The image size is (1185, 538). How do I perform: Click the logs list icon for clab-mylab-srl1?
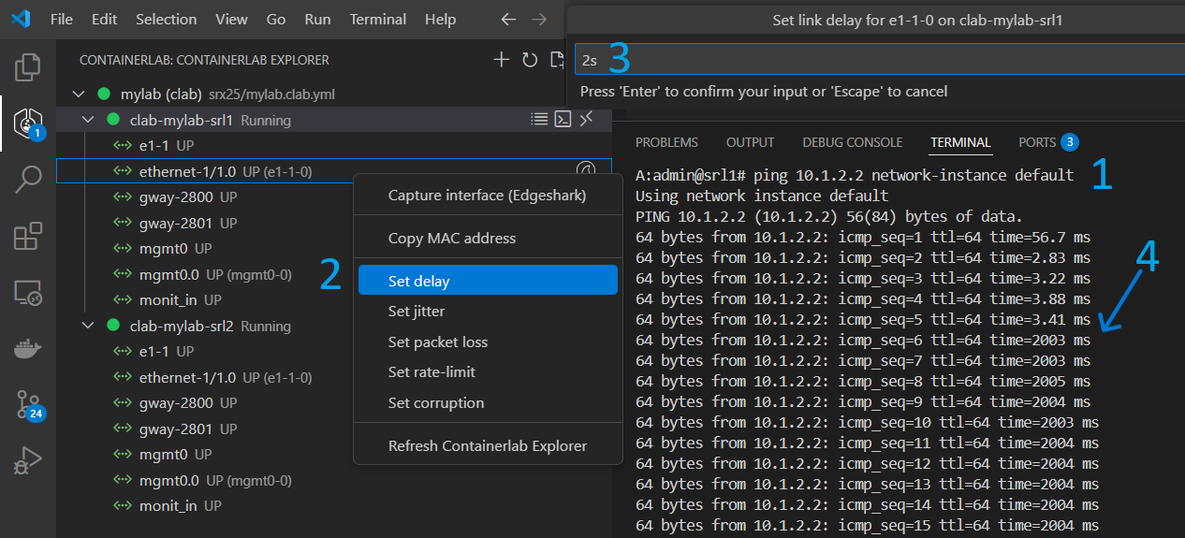pos(539,119)
